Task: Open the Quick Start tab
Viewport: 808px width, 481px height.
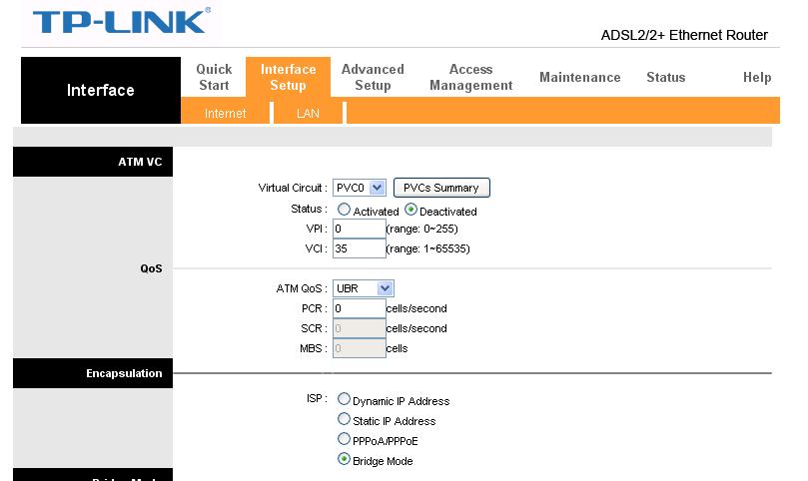Action: [214, 77]
